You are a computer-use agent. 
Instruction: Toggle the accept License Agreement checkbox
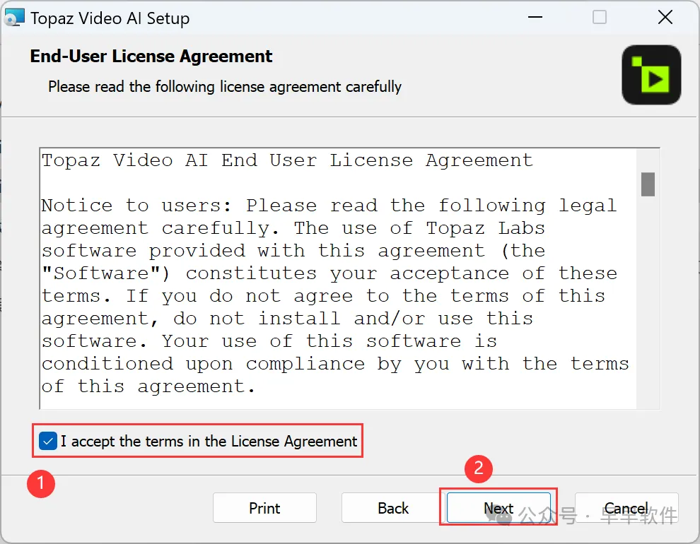point(48,441)
